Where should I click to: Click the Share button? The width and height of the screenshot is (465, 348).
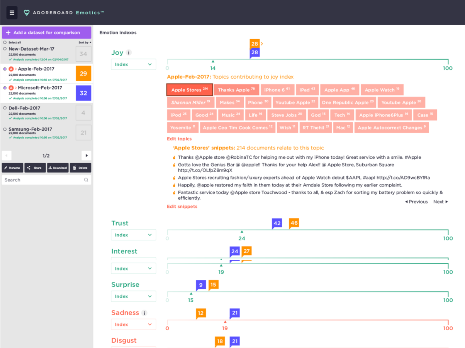35,168
